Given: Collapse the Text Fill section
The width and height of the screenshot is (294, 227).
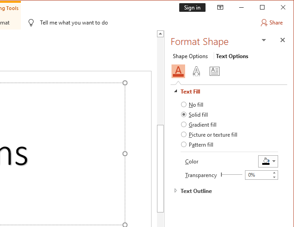Looking at the screenshot, I should (176, 92).
